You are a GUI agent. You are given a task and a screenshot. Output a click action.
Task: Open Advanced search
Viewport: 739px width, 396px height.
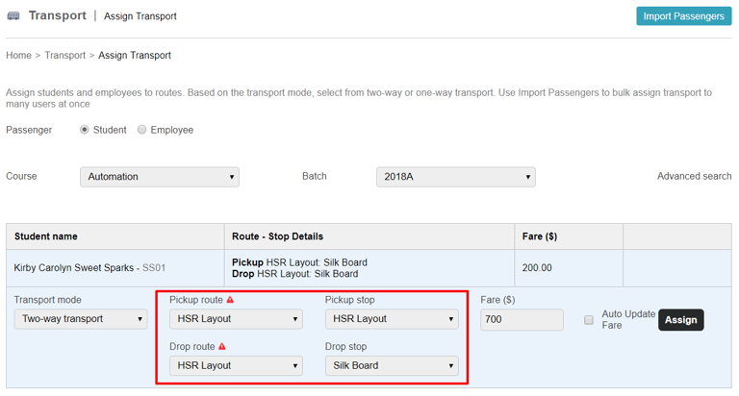[694, 177]
